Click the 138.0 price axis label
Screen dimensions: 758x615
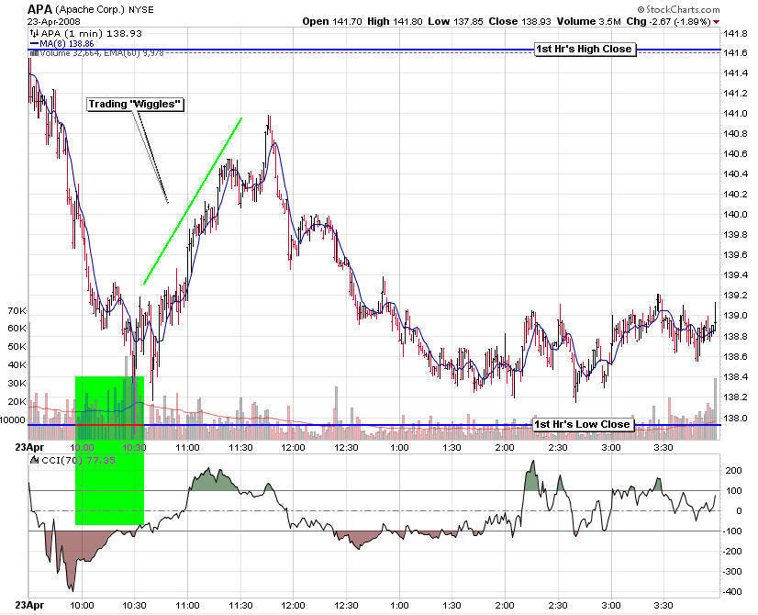point(735,418)
